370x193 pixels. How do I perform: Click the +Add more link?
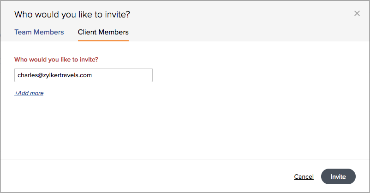click(29, 93)
